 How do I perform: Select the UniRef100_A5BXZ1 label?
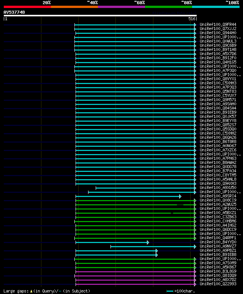pyautogui.click(x=218, y=213)
